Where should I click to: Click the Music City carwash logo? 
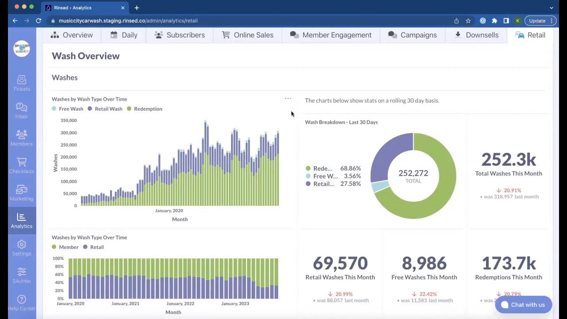(21, 49)
